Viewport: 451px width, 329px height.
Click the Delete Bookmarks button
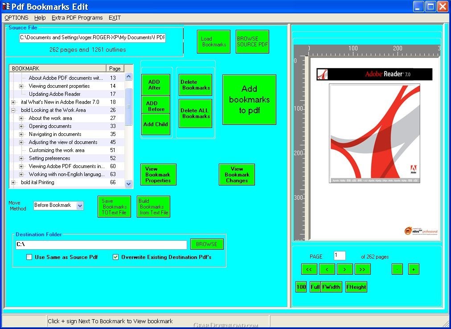coord(195,85)
